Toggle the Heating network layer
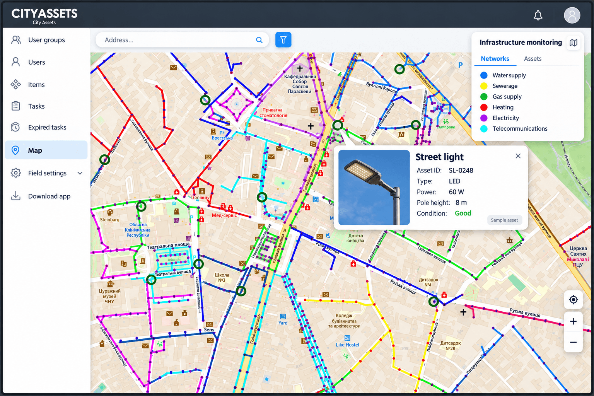Viewport: 594px width, 396px height. [x=497, y=107]
